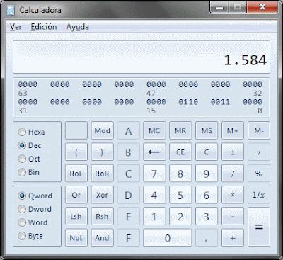Image resolution: width=283 pixels, height=260 pixels.
Task: Click the plus/minus sign key
Action: point(233,152)
